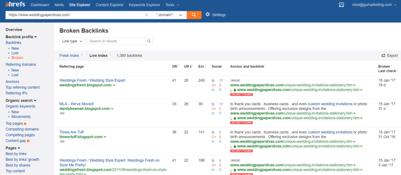This screenshot has height=175, width=401.
Task: Click info icon beside Anchor and backlink
Action: (x=265, y=65)
